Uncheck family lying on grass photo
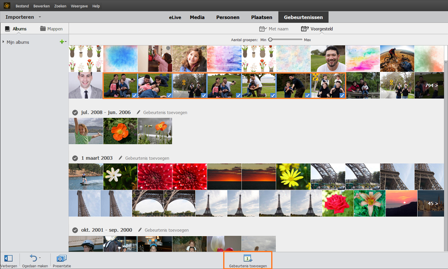Screen dimensions: 448x269 169,95
